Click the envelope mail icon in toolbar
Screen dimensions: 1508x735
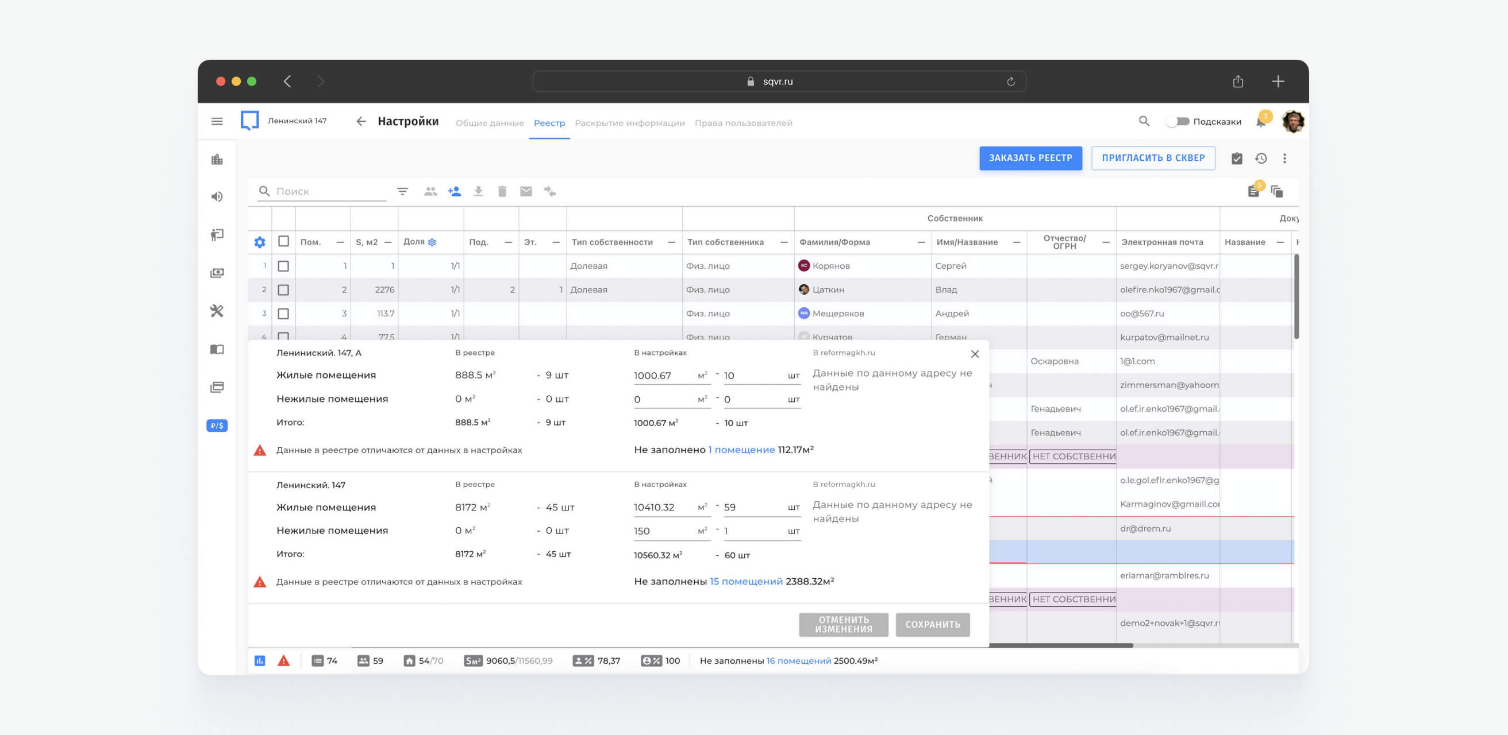click(526, 191)
